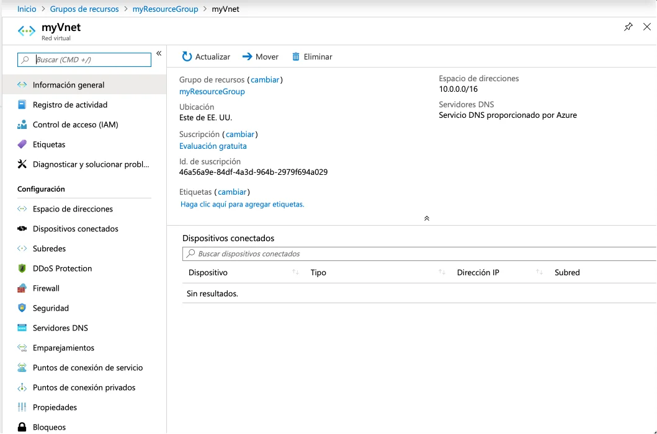Click the Propiedades sliders icon
This screenshot has width=657, height=434.
22,407
